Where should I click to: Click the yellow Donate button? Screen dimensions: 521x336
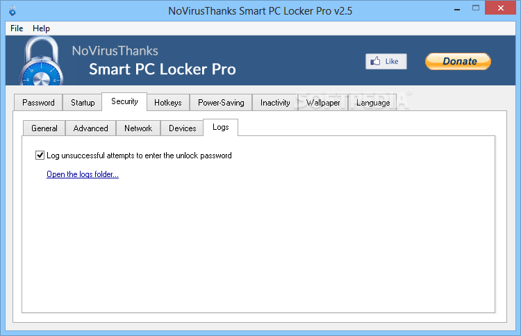tap(458, 61)
